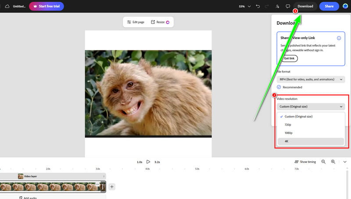Click Add audio in timeline
The image size is (351, 199).
[x=28, y=198]
